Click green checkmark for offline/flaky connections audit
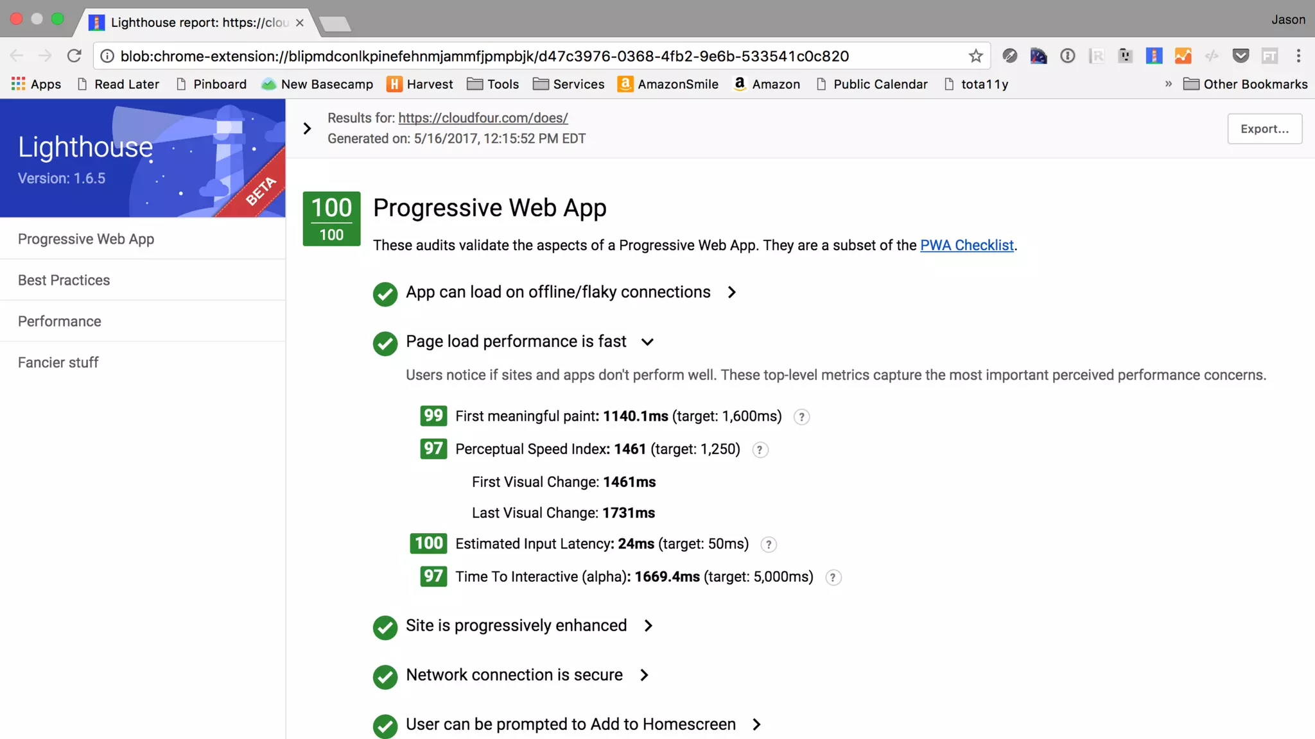This screenshot has width=1315, height=739. click(x=385, y=294)
